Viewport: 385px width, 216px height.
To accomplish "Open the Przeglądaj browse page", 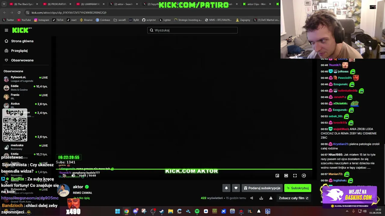I will [x=19, y=51].
